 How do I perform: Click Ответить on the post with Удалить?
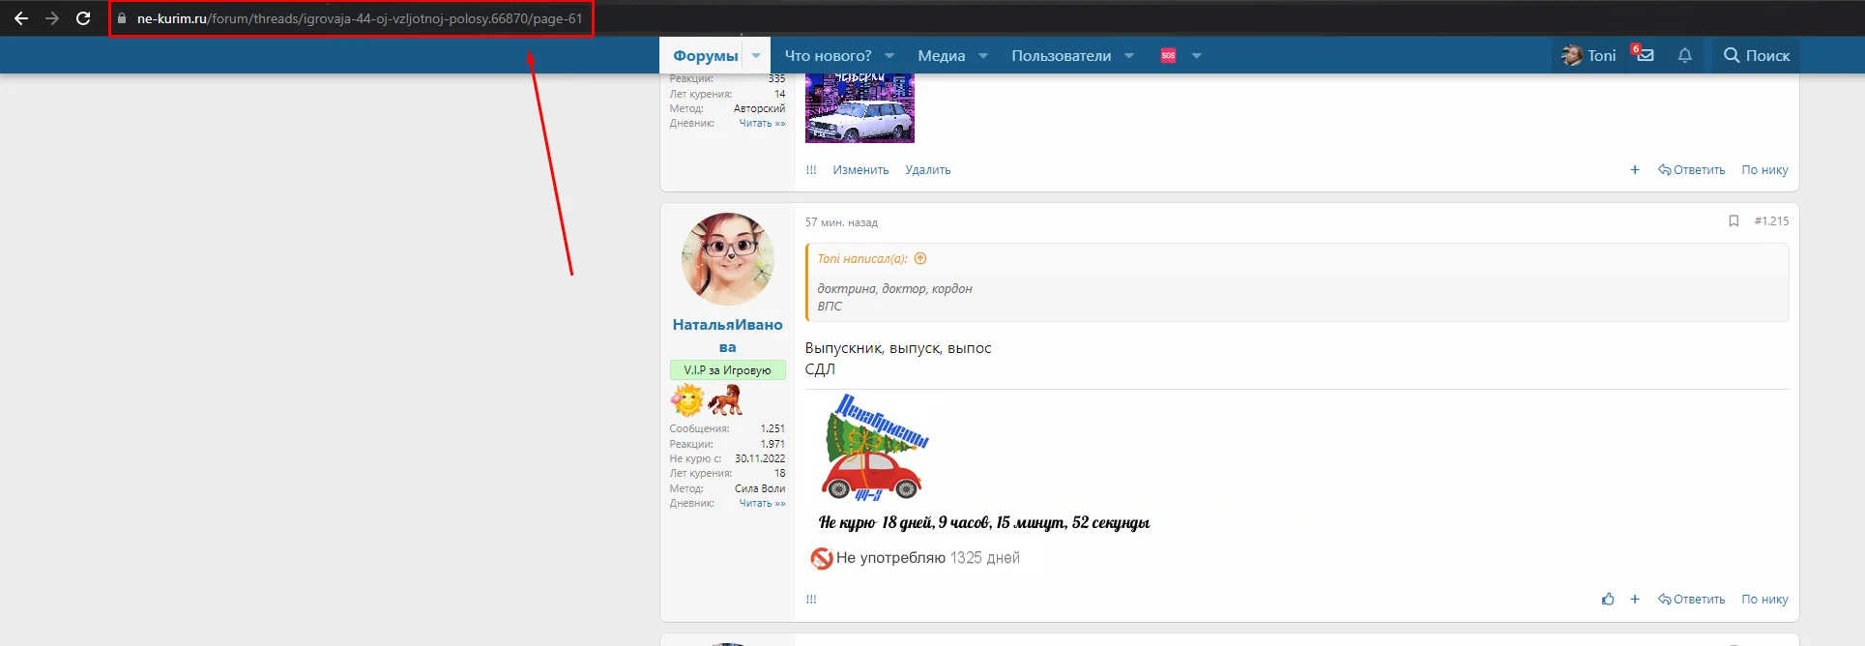click(1692, 170)
